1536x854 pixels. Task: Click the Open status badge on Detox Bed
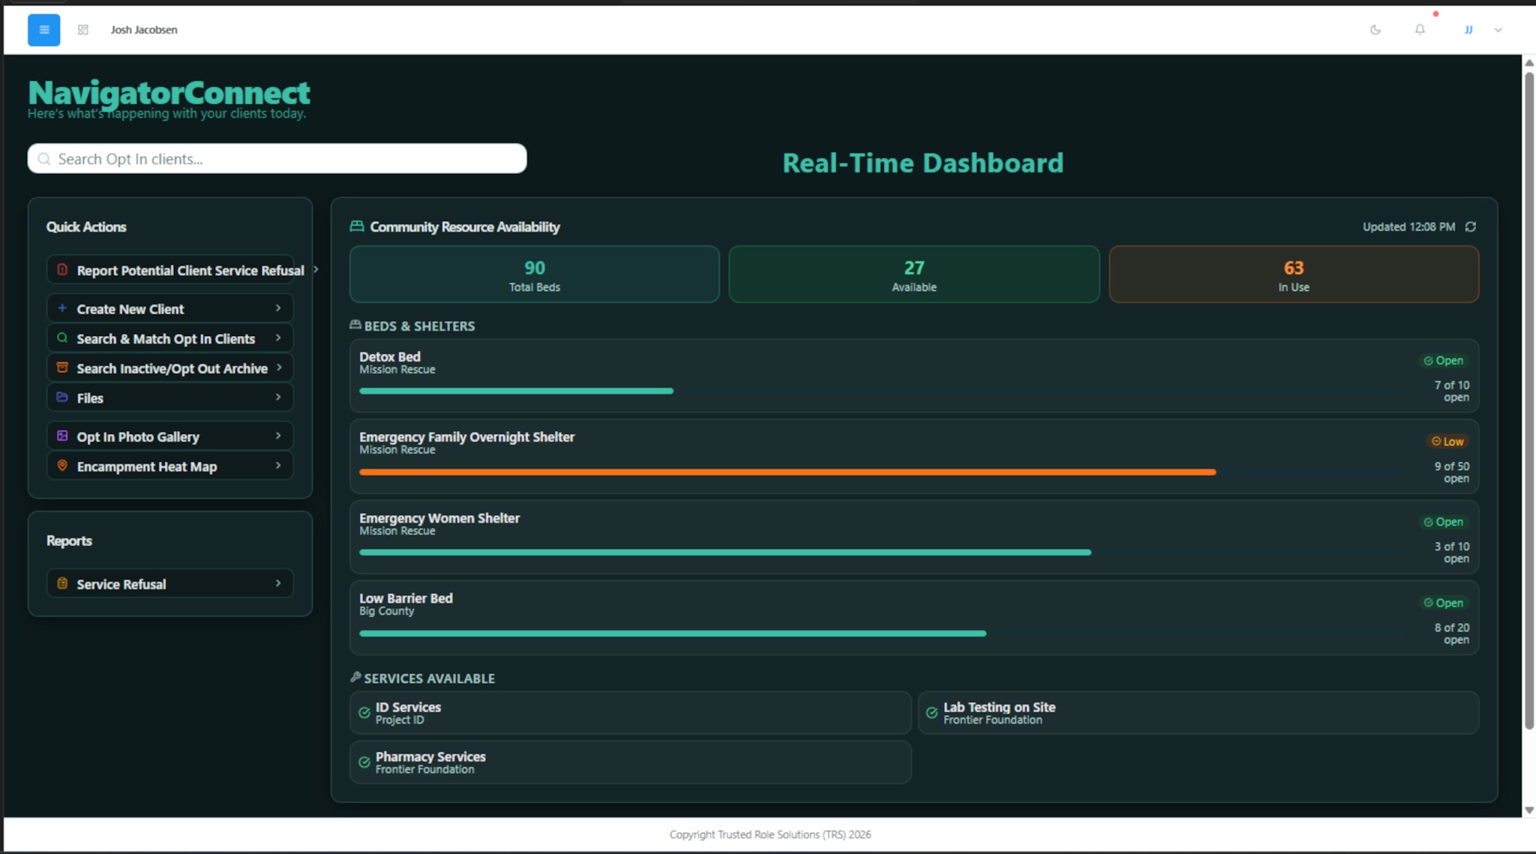(1442, 361)
